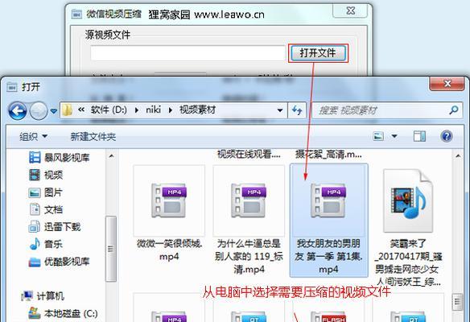This screenshot has height=322, width=470.
Task: Expand the view options dropdown arrow
Action: (394, 136)
